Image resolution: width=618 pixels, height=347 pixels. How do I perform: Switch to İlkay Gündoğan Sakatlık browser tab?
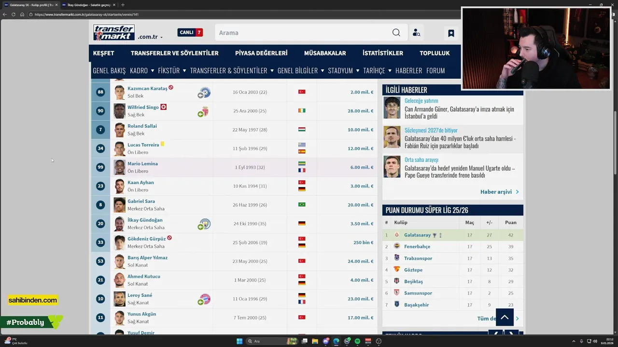click(88, 5)
